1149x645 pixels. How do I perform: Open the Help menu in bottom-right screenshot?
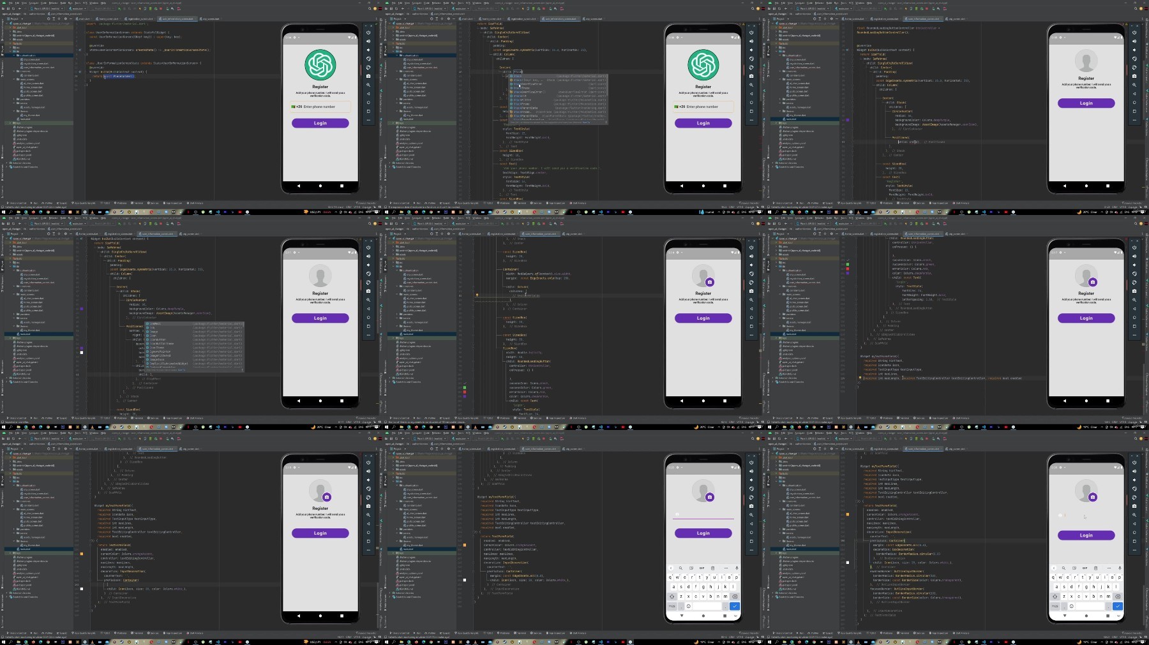tap(869, 433)
